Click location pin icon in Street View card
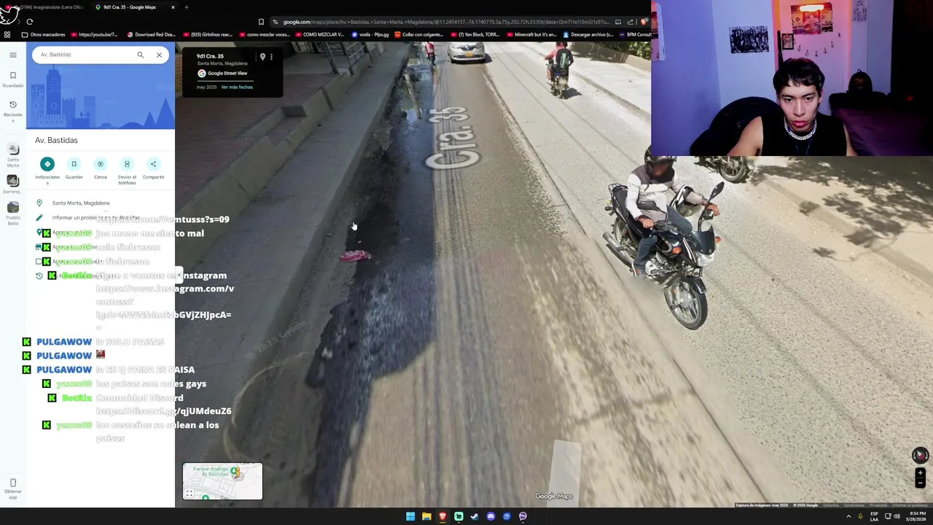933x525 pixels. tap(262, 56)
